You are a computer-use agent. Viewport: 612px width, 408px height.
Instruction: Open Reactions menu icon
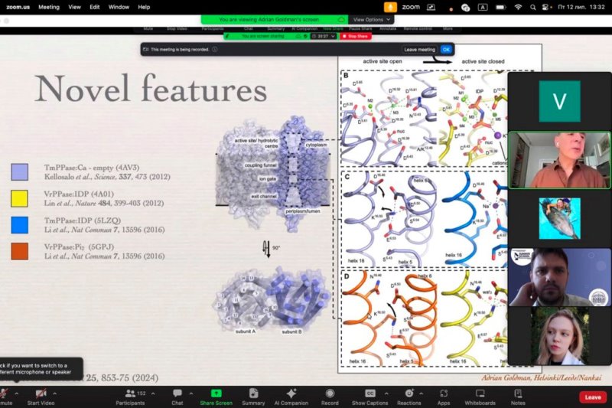(409, 393)
